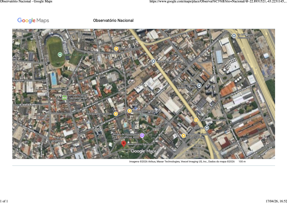Click the 'Observatório Nacional' label beside the red pin
The width and height of the screenshot is (287, 203).
tap(140, 144)
